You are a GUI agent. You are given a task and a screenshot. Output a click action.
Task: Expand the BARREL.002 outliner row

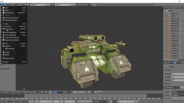point(167,18)
